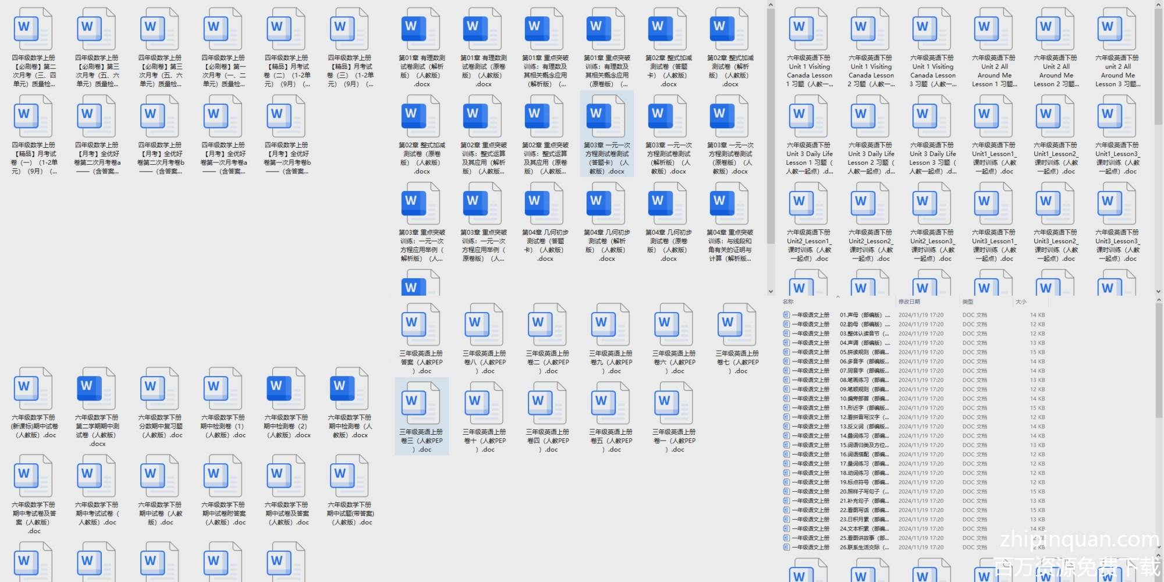Click scroll-up arrow of 第01章 files panel
This screenshot has height=582, width=1164.
point(771,5)
